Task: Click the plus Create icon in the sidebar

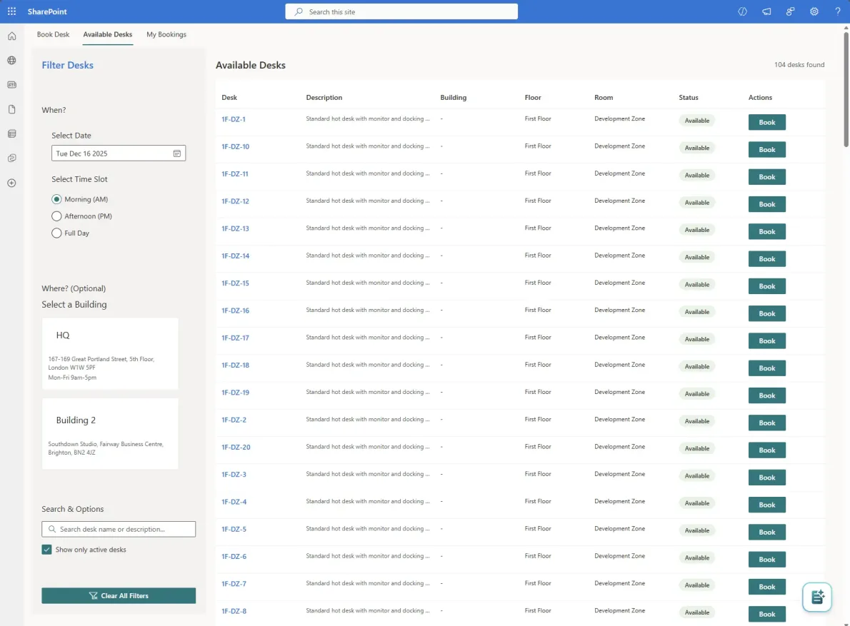Action: pyautogui.click(x=11, y=183)
